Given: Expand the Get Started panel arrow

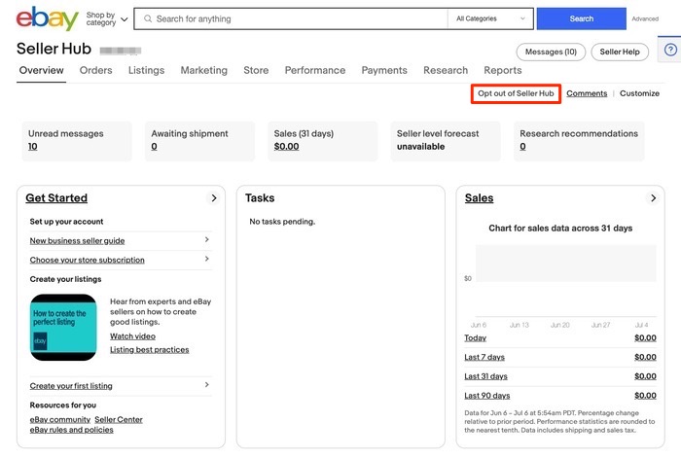Looking at the screenshot, I should [214, 198].
